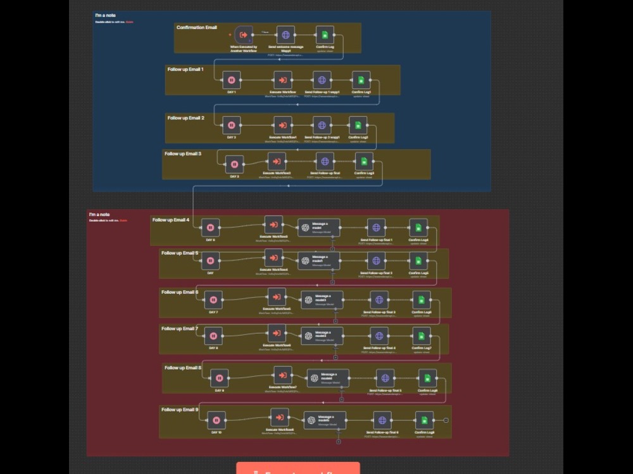Select the DAY 6 wait node in Follow up Email 4
This screenshot has width=633, height=474.
210,228
